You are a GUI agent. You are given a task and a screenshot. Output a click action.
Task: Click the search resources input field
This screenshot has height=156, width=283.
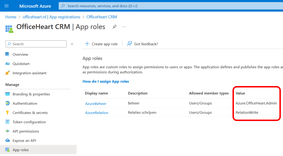point(171,6)
